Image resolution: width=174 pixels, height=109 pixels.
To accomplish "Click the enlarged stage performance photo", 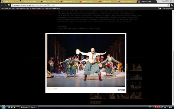I will click(x=86, y=60).
